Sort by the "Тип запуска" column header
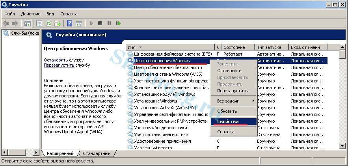The height and width of the screenshot is (166, 348). [x=271, y=47]
